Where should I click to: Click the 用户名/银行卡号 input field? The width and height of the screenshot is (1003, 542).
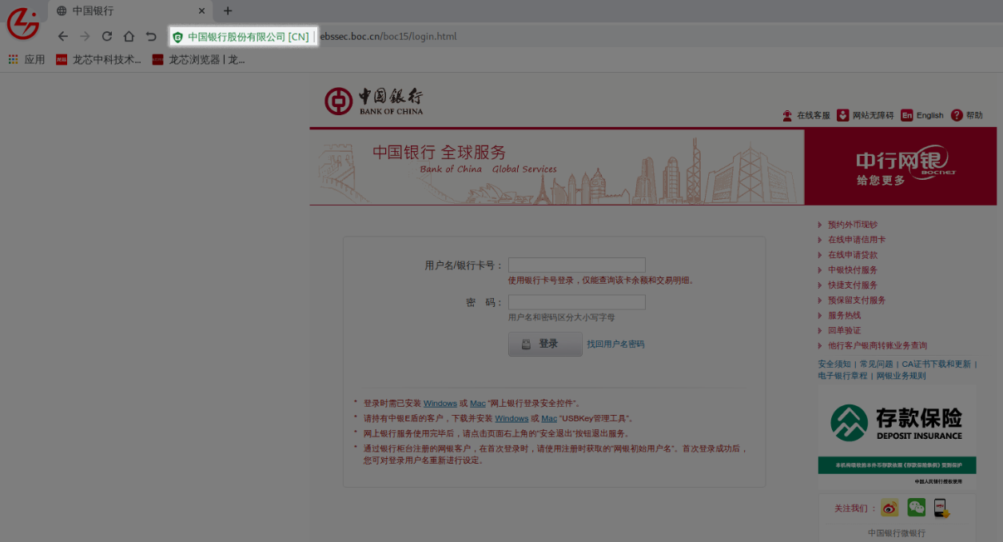pos(577,265)
